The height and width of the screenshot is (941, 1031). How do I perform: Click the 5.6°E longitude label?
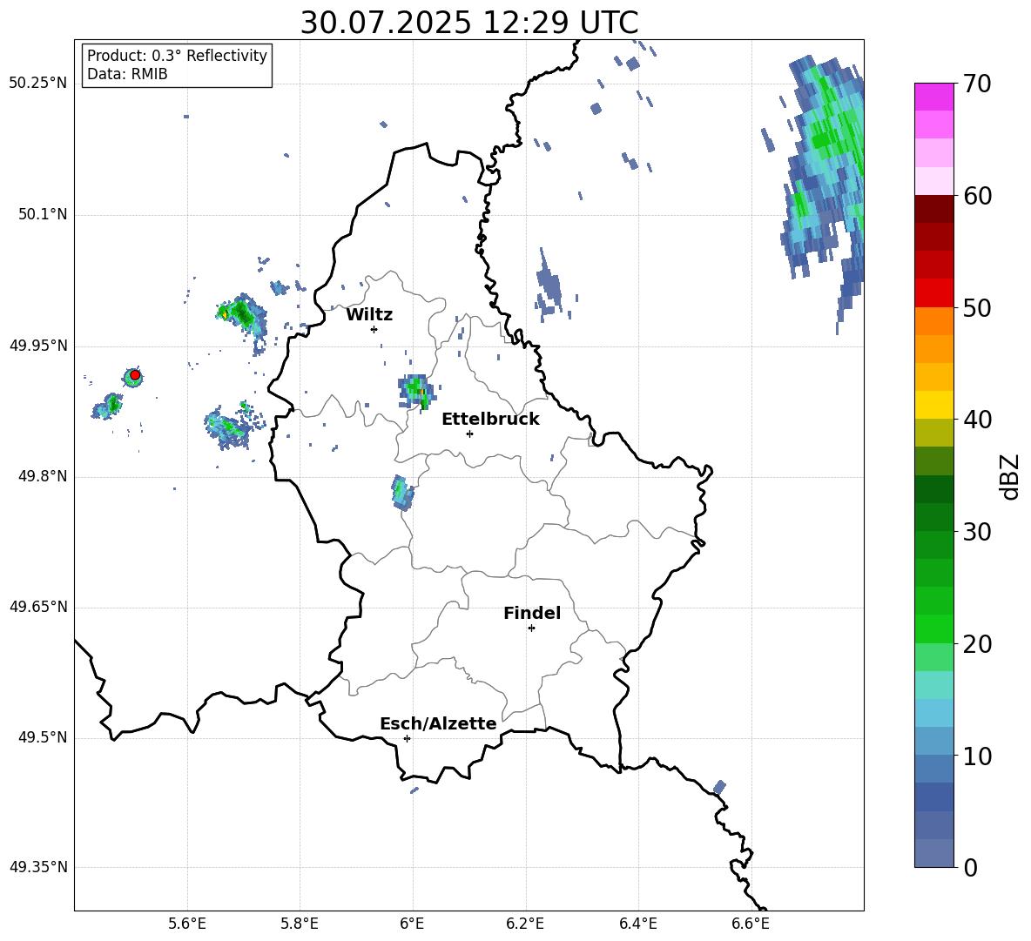point(187,924)
